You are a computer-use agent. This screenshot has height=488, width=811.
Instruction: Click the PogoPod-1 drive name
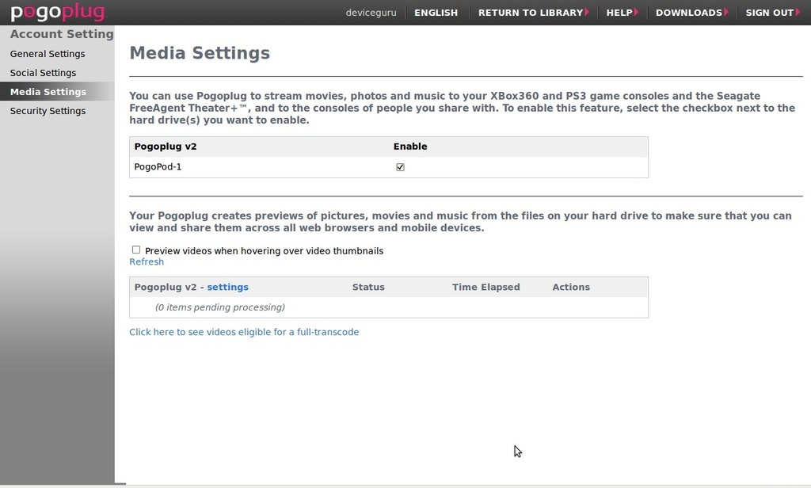(x=158, y=166)
